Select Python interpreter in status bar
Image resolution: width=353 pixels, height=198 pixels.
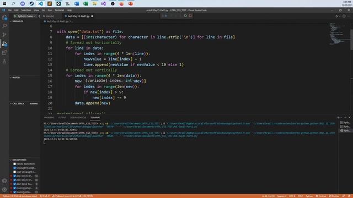(20, 196)
